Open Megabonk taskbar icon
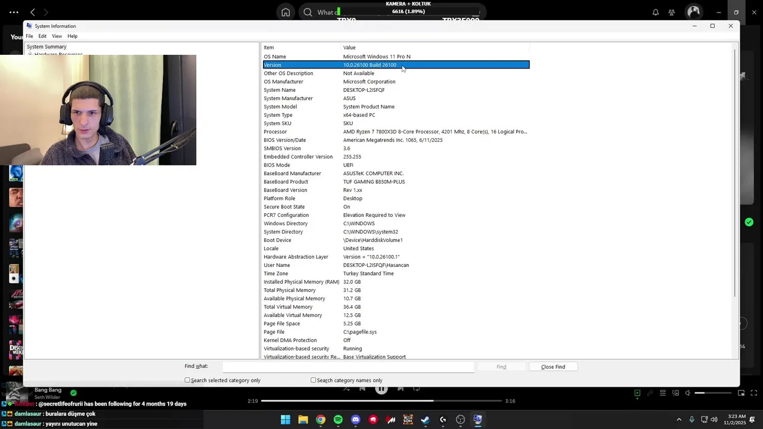763x429 pixels. tap(408, 419)
